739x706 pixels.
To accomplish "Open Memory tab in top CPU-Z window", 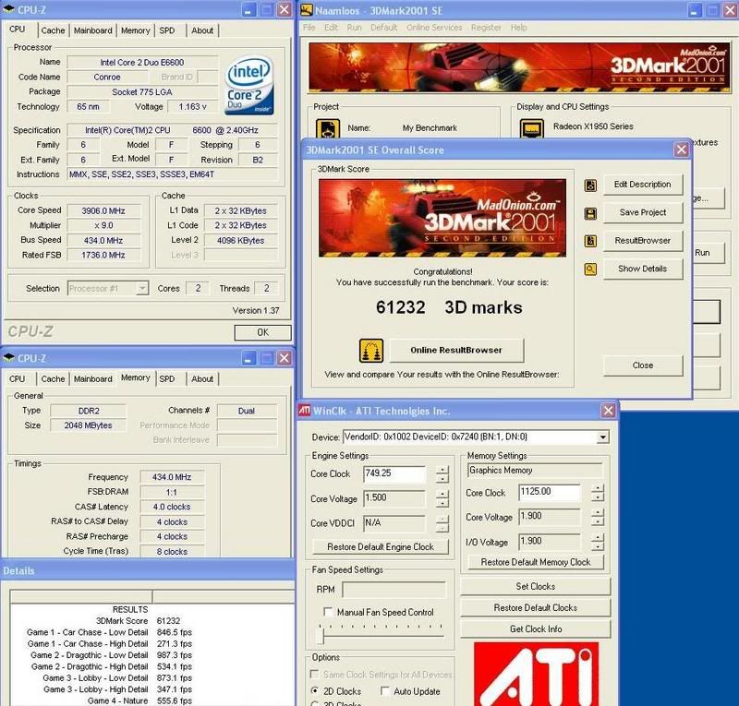I will 135,30.
